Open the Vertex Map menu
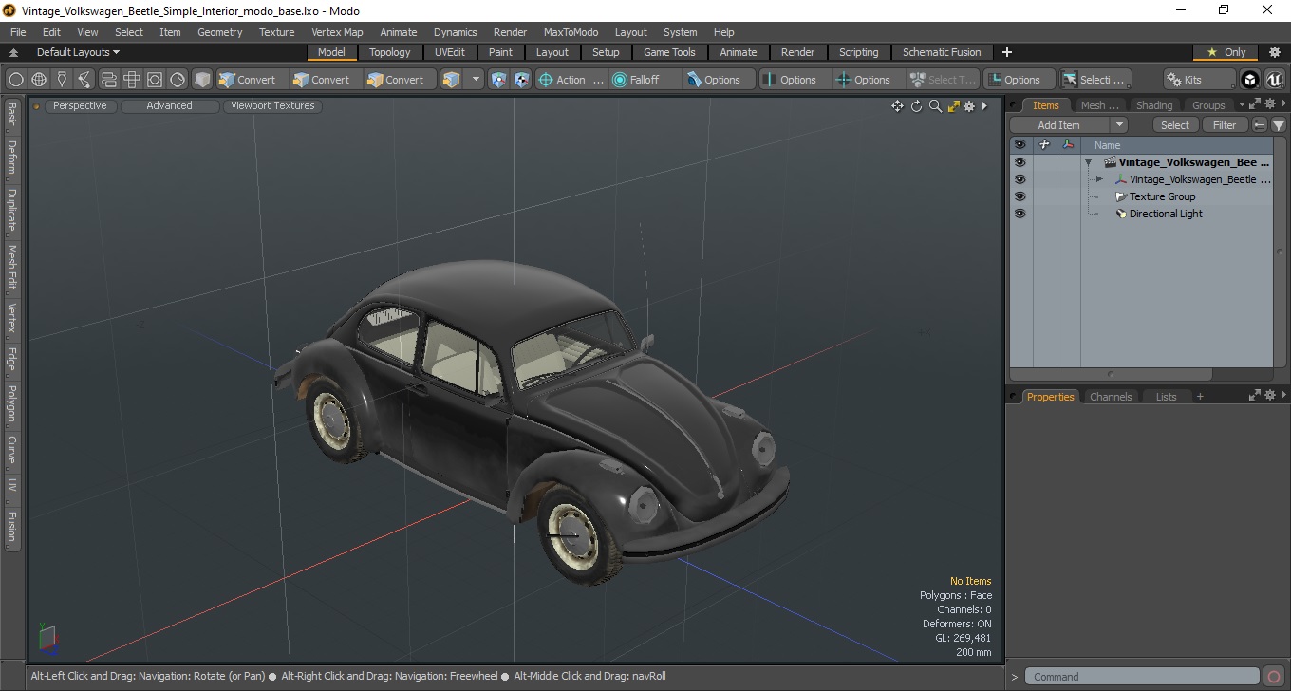Image resolution: width=1291 pixels, height=691 pixels. (x=337, y=32)
